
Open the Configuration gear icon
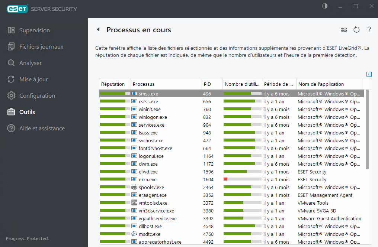tap(11, 95)
